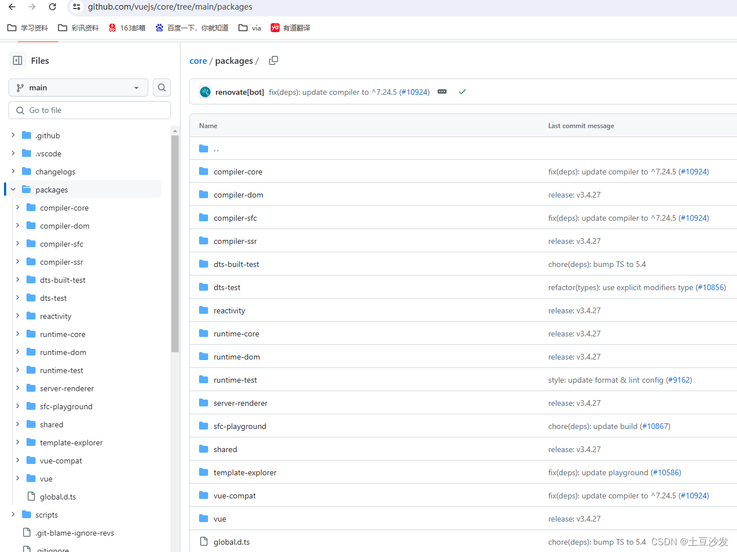Image resolution: width=737 pixels, height=552 pixels.
Task: Click the core breadcrumb link
Action: (x=198, y=61)
